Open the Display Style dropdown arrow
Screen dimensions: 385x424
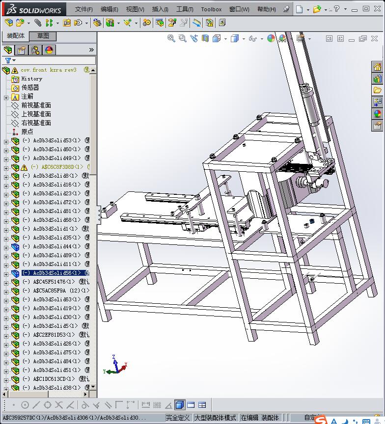244,39
